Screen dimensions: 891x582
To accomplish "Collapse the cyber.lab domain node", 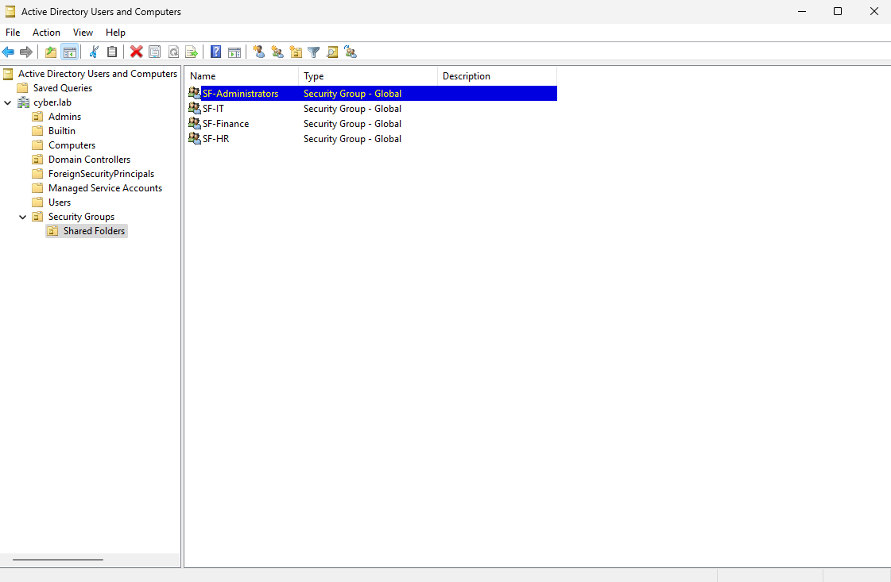I will tap(8, 102).
